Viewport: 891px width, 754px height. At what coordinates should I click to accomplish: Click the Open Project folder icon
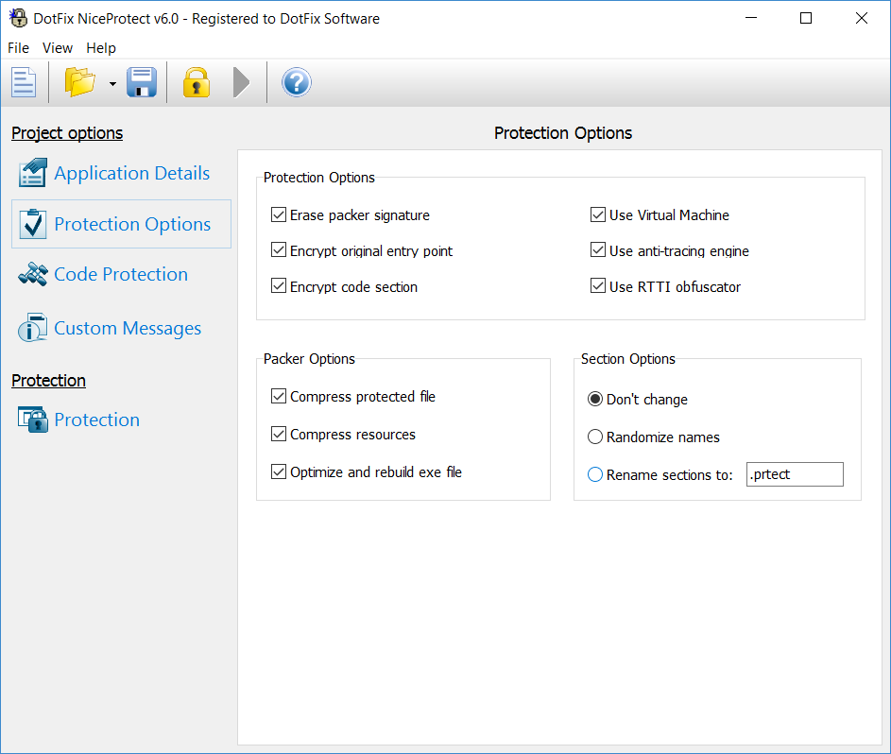point(80,83)
